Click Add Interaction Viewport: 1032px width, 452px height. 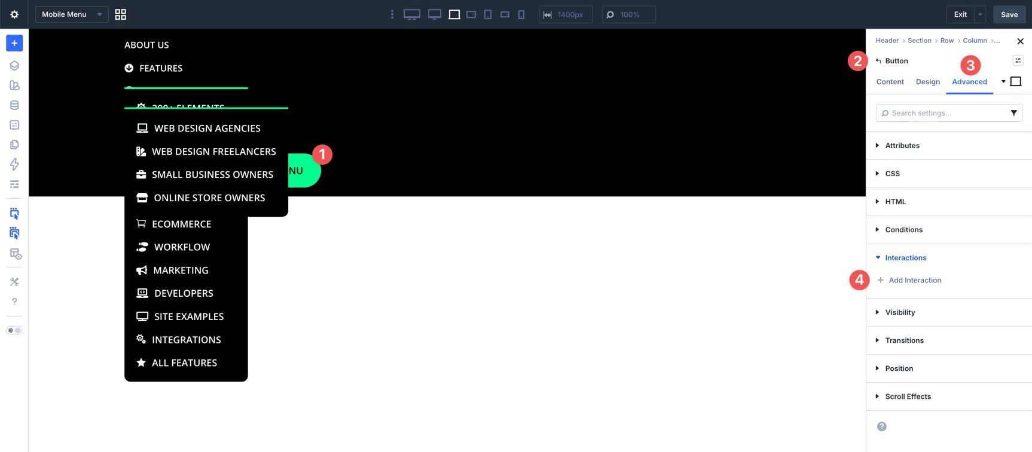[909, 280]
